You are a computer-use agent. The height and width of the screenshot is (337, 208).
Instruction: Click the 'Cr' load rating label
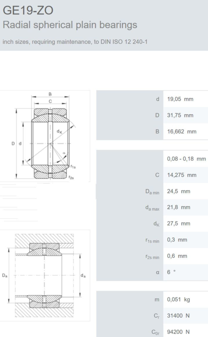(x=157, y=316)
